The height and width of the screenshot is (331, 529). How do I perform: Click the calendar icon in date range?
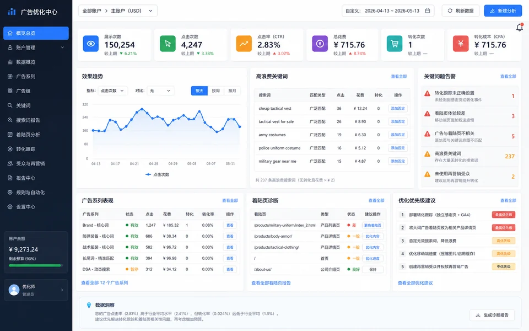tap(428, 11)
